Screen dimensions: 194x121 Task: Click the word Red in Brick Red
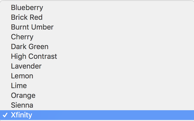tap(36, 17)
